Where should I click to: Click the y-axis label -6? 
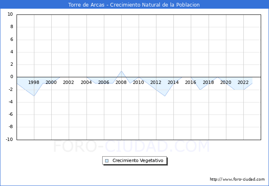10,114
